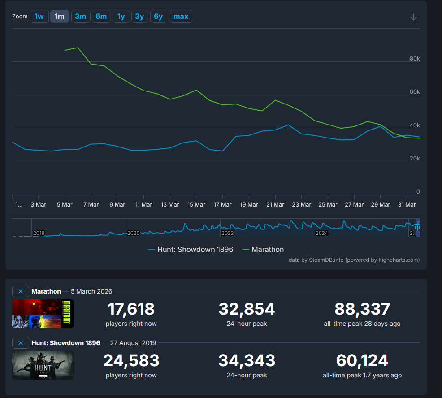Select the 1w zoom range
442x398 pixels.
(x=39, y=16)
